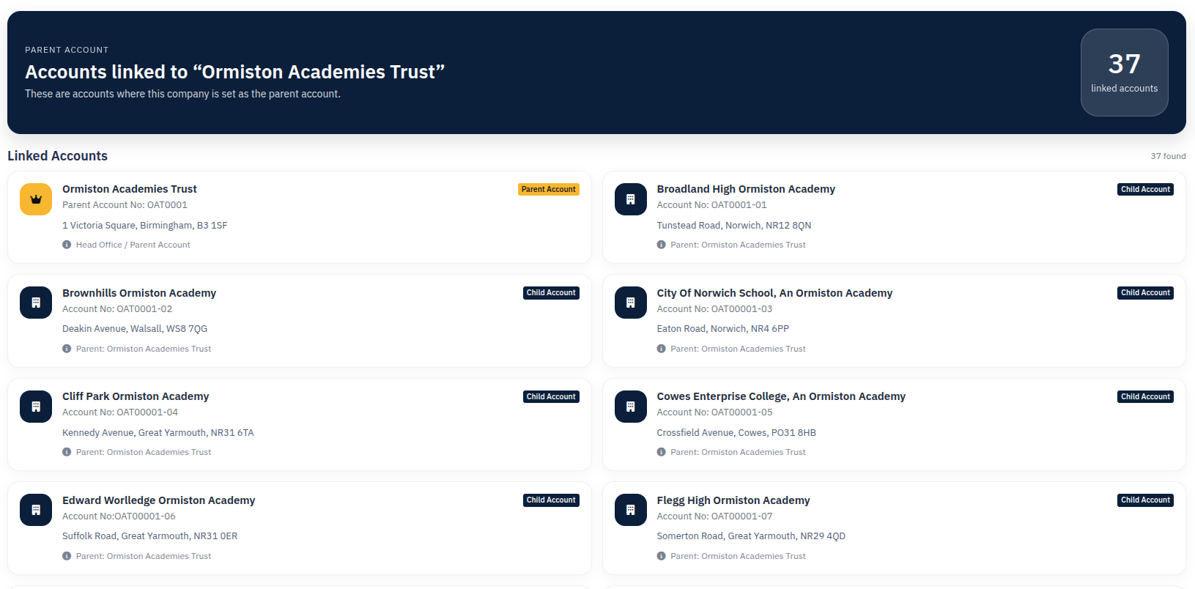Image resolution: width=1195 pixels, height=589 pixels.
Task: Click the building icon for Broadland High Ormiston Academy
Action: coord(630,199)
